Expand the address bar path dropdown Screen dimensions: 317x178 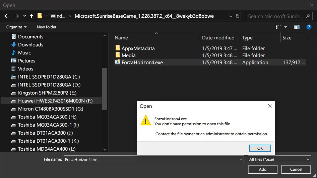tap(230, 16)
